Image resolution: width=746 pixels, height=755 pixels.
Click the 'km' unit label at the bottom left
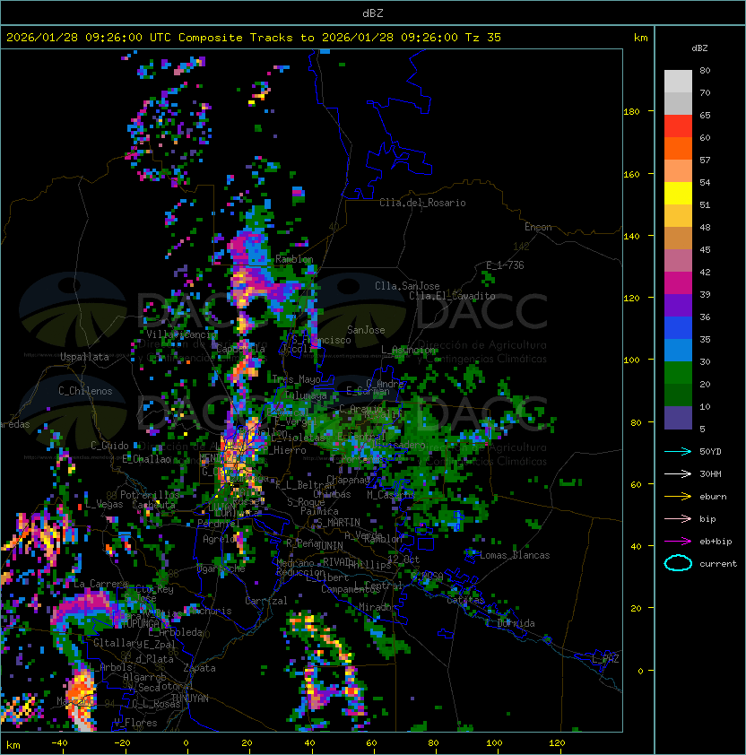click(x=13, y=746)
